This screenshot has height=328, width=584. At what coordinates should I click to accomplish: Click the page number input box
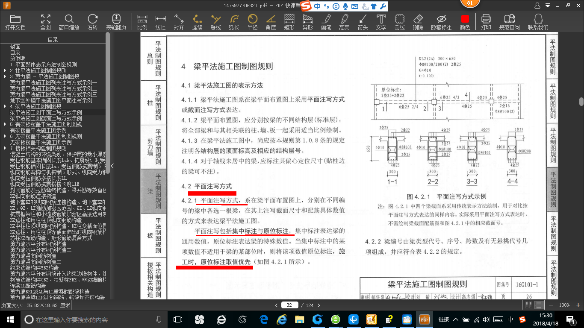(x=289, y=305)
